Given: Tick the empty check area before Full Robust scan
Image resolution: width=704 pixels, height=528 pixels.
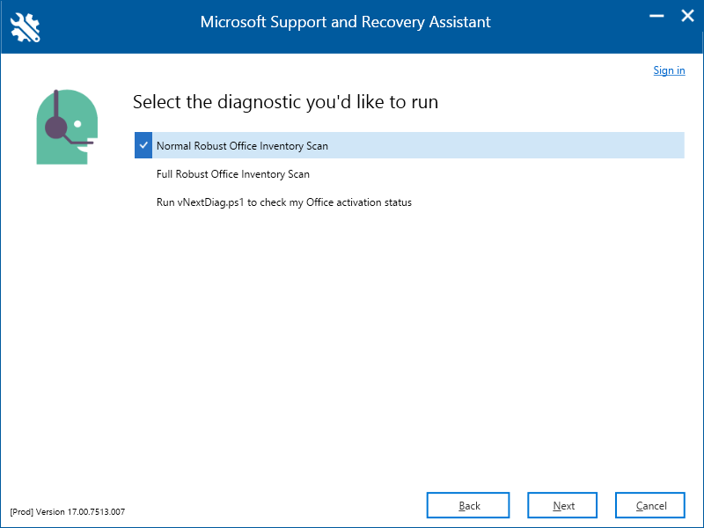Looking at the screenshot, I should [143, 173].
